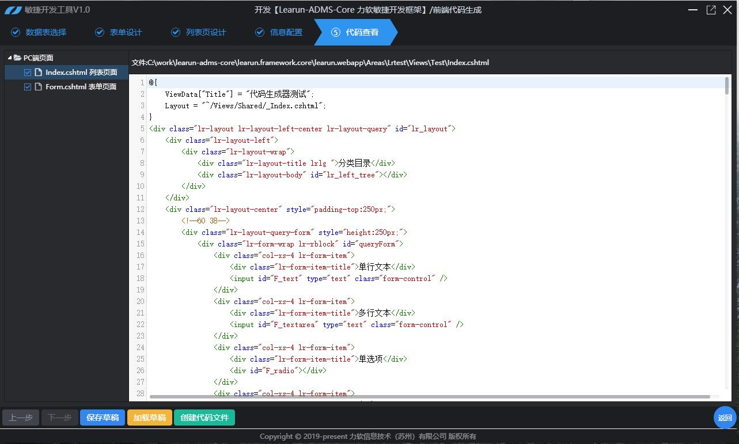Open the 列表页设计 step

(x=199, y=32)
